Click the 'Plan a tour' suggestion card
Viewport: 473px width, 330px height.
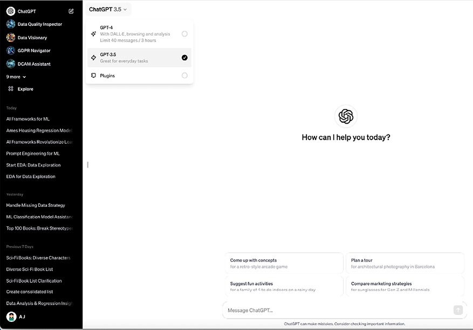(x=405, y=263)
